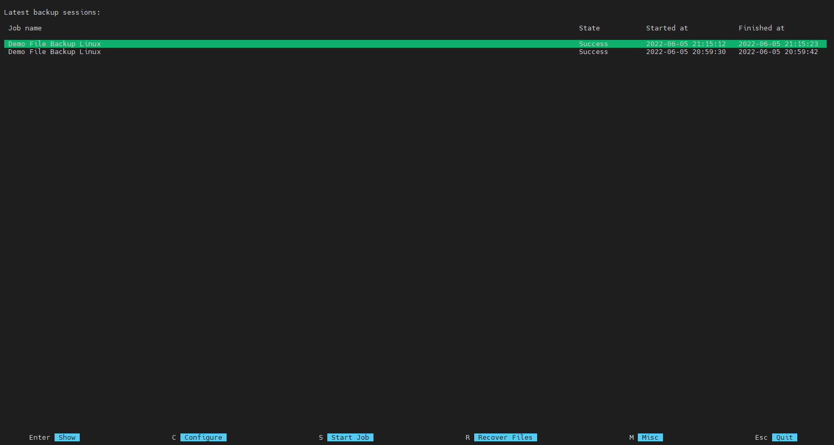The image size is (834, 445).
Task: Click the Started at column header
Action: tap(667, 28)
